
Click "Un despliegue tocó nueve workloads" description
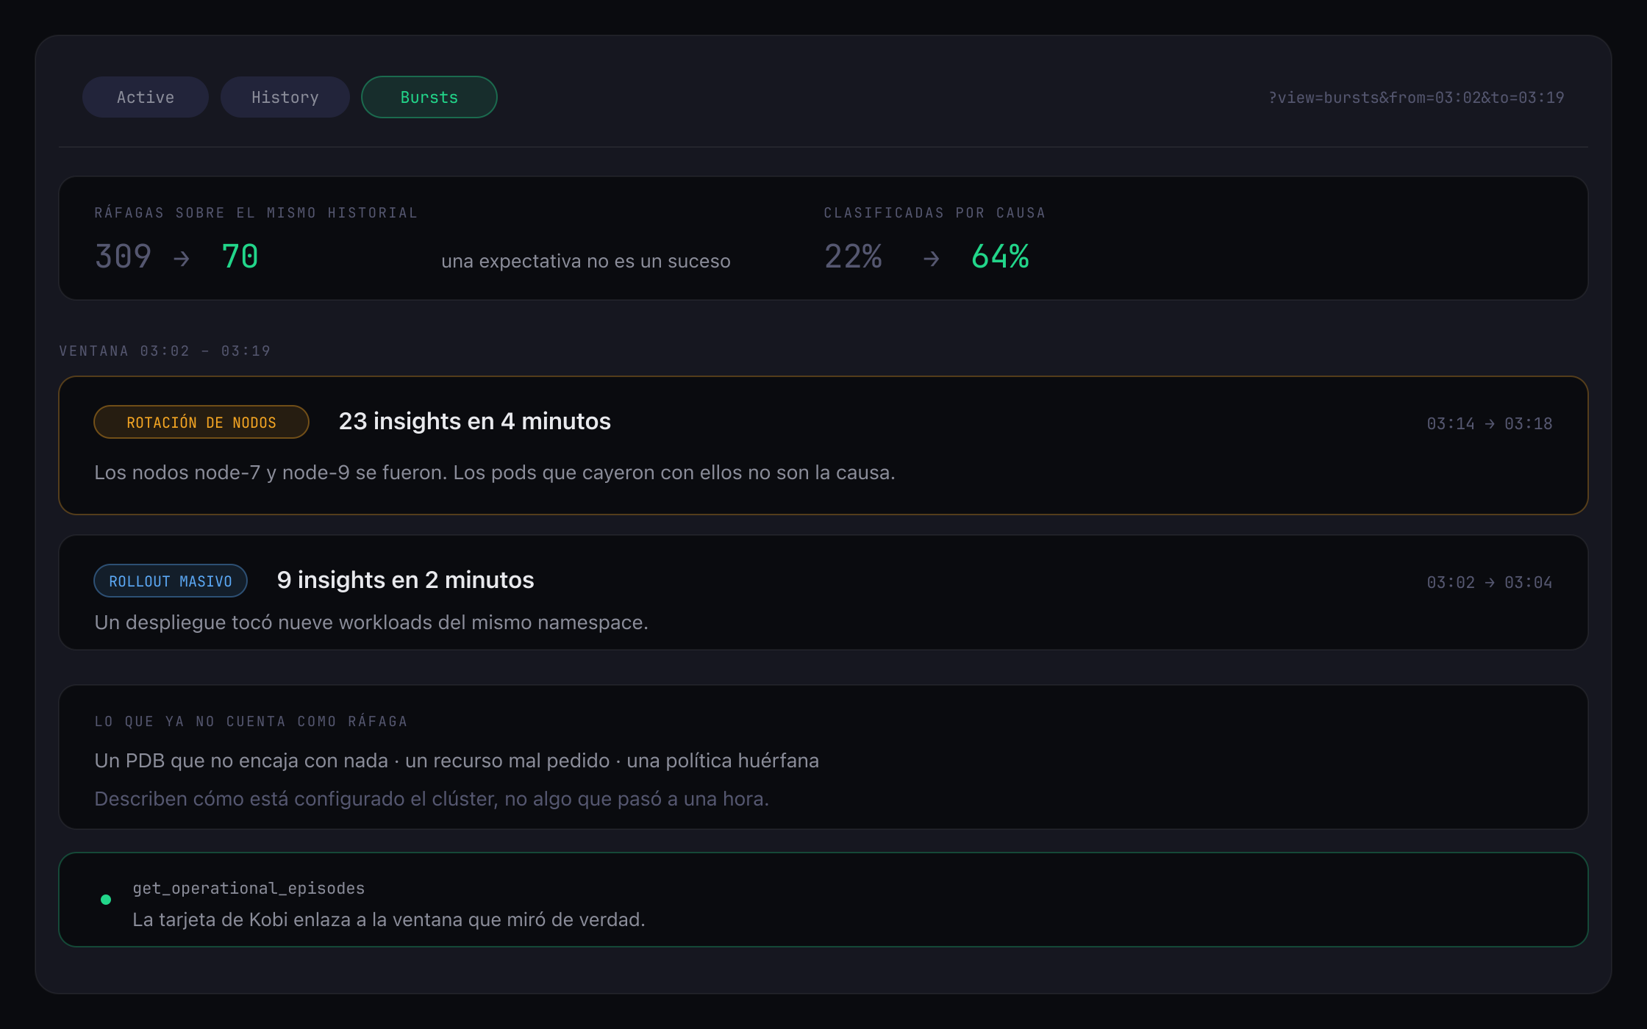(371, 622)
